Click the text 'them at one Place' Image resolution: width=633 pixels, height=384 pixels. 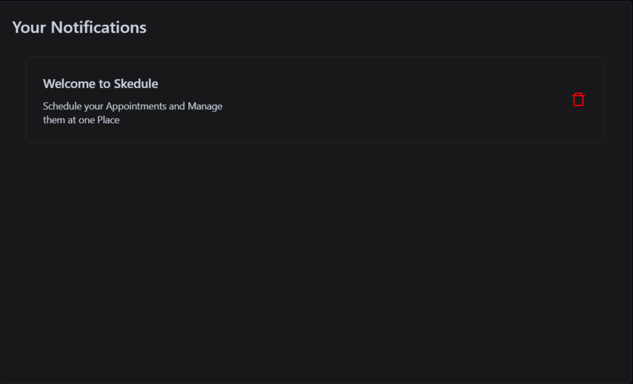(81, 120)
